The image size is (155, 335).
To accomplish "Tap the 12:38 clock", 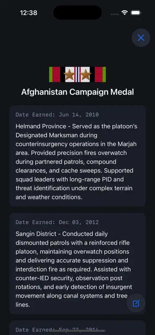I will pos(28,13).
